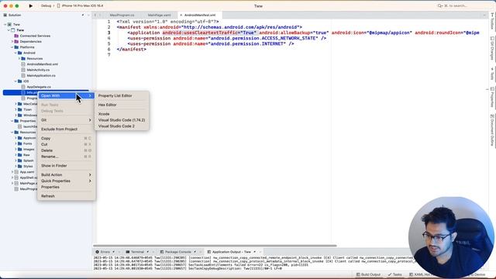This screenshot has width=496, height=279.
Task: Switch to the MainPage.xaml tab
Action: (x=159, y=15)
